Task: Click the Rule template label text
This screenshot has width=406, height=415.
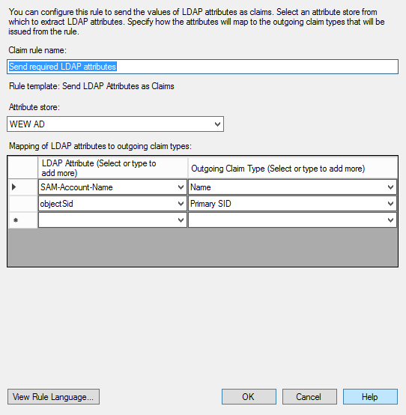Action: (x=91, y=86)
